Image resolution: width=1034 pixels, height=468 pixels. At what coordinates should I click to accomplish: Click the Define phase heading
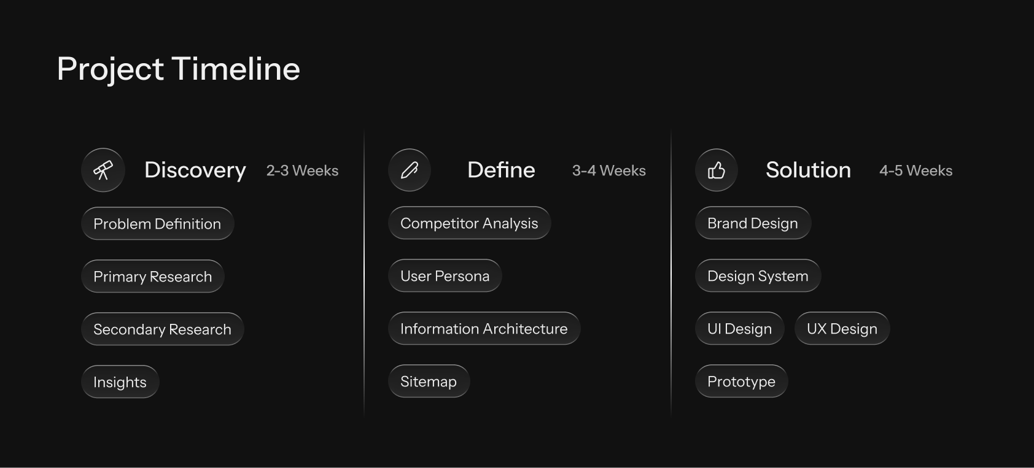tap(501, 170)
